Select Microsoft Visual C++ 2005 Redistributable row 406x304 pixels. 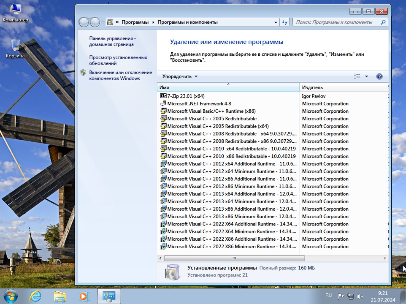273,118
